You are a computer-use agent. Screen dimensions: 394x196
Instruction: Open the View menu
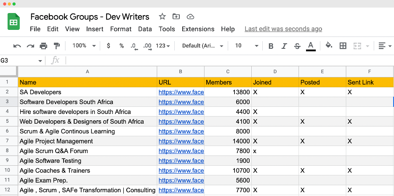click(72, 29)
